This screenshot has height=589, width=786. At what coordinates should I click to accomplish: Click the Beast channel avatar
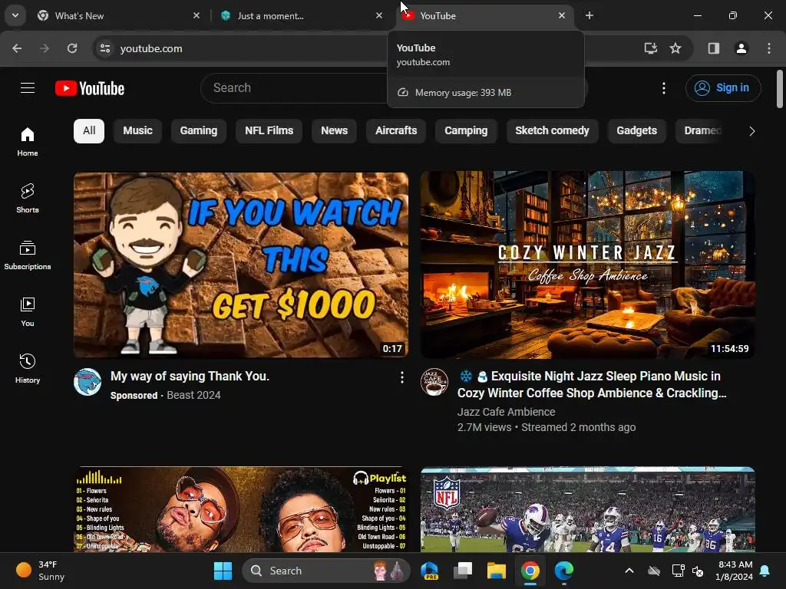[x=88, y=382]
